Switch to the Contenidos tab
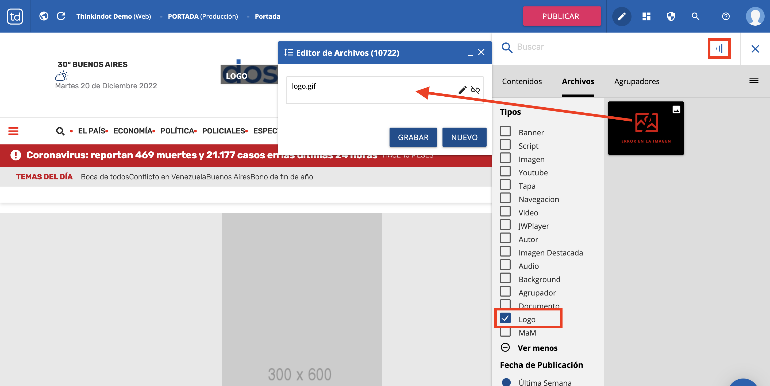 [522, 81]
